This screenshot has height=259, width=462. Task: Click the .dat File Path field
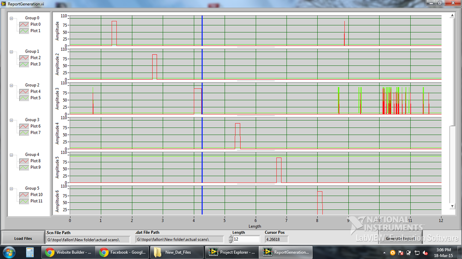click(179, 240)
